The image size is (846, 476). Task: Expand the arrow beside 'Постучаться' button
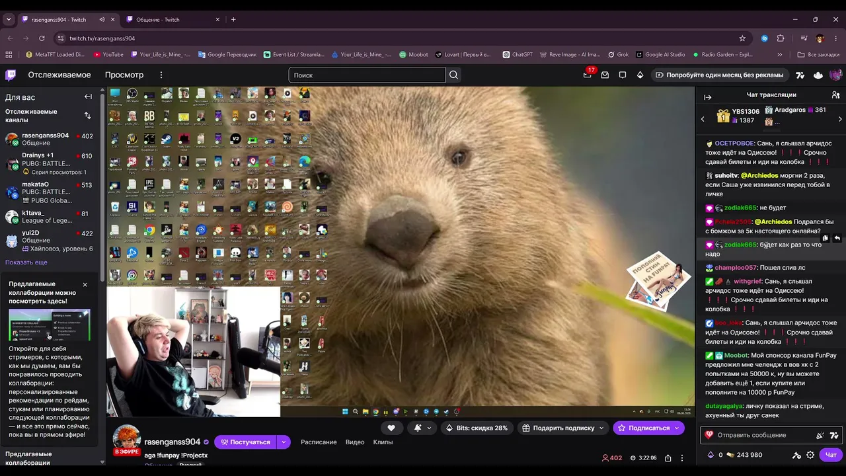[284, 442]
